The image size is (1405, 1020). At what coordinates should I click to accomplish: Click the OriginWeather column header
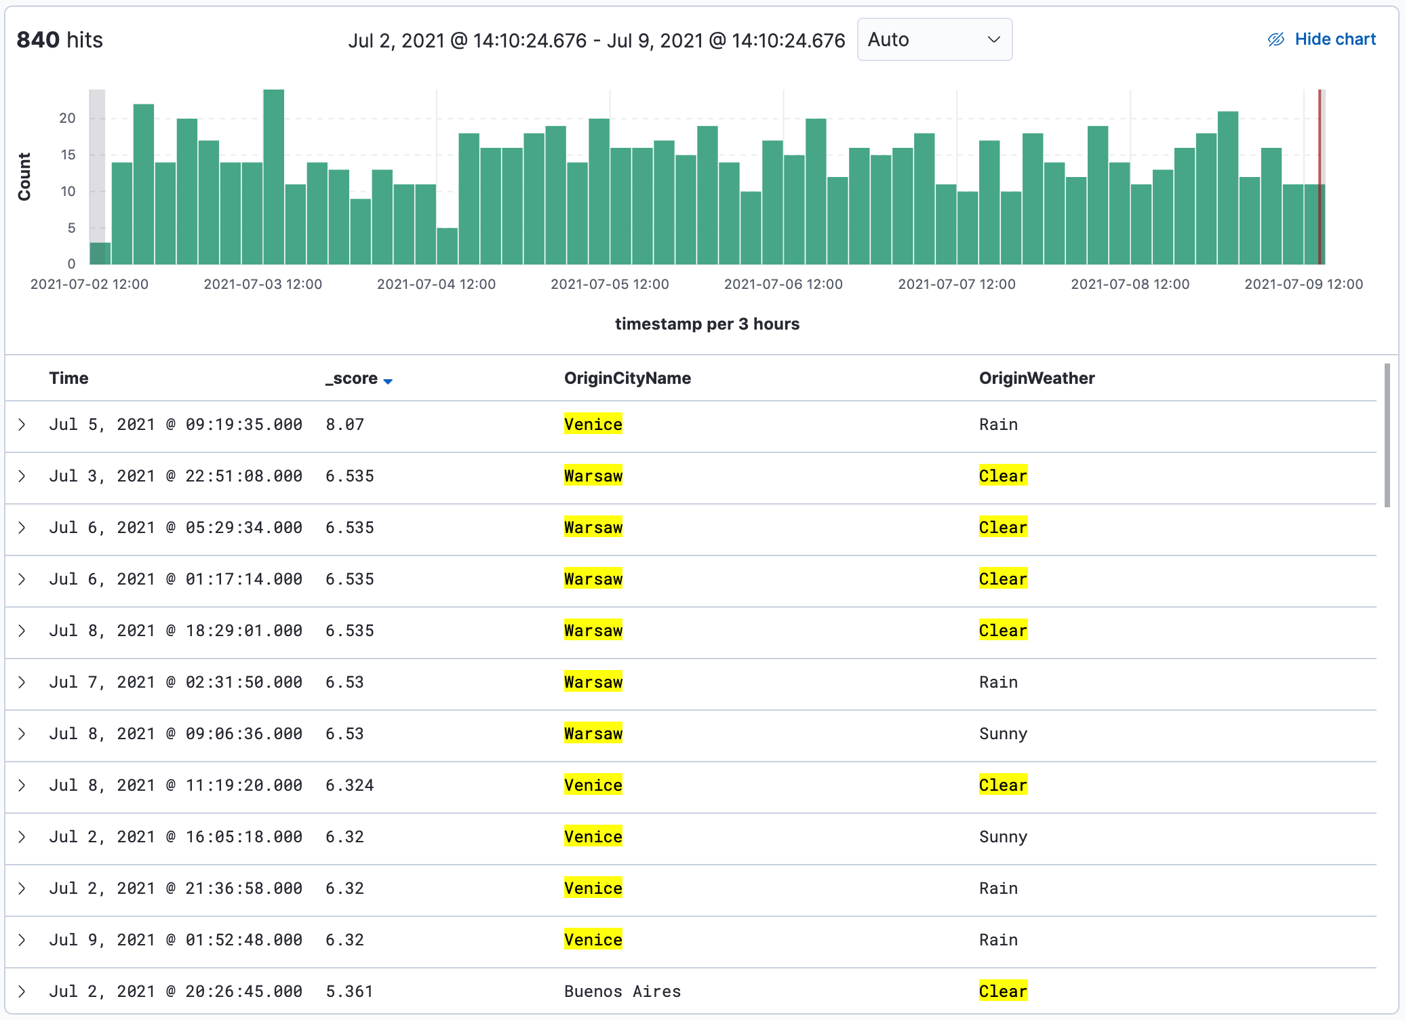[1036, 378]
